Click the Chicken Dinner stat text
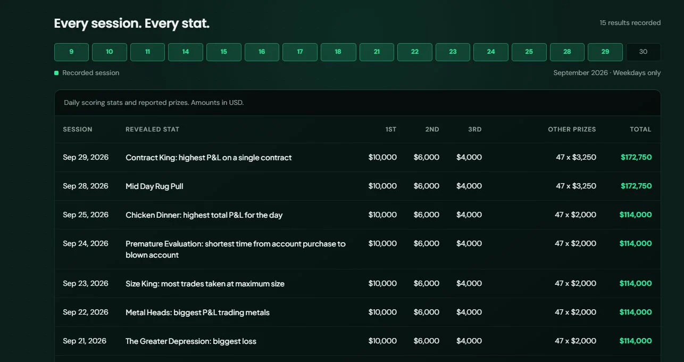Viewport: 684px width, 362px height. tap(204, 215)
